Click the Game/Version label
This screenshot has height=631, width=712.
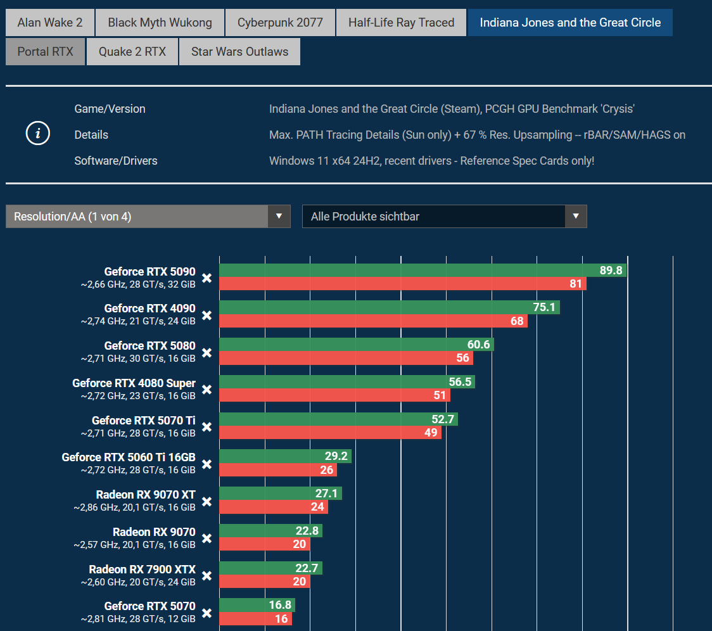(110, 109)
